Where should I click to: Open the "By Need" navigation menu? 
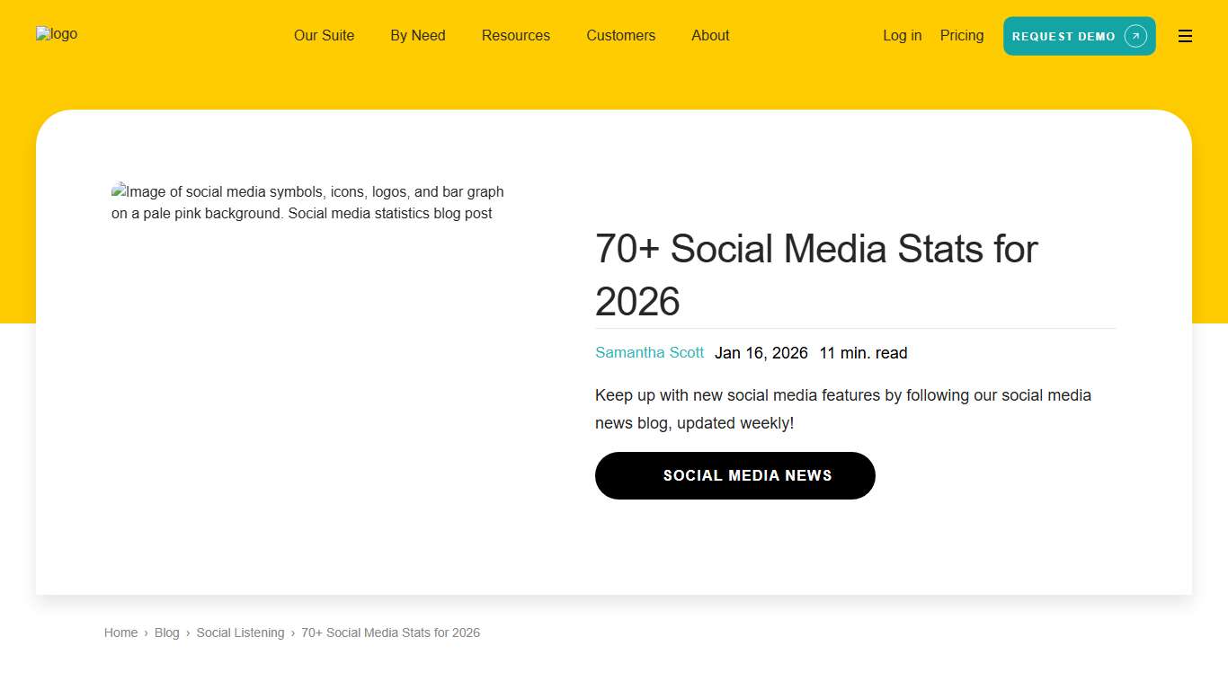[417, 36]
